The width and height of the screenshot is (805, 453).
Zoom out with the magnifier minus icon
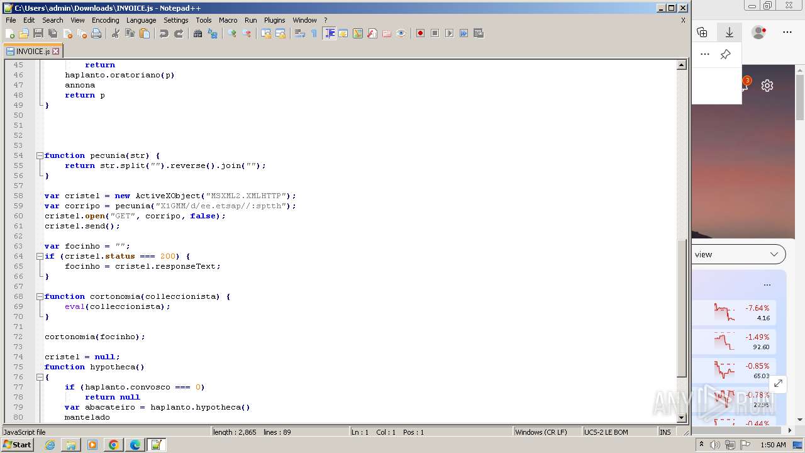(247, 33)
